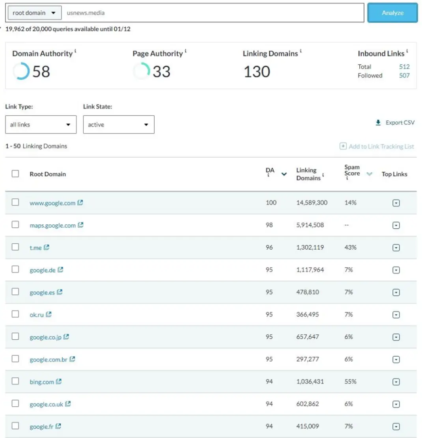Click the Page Authority progress ring
The width and height of the screenshot is (422, 438).
click(141, 71)
